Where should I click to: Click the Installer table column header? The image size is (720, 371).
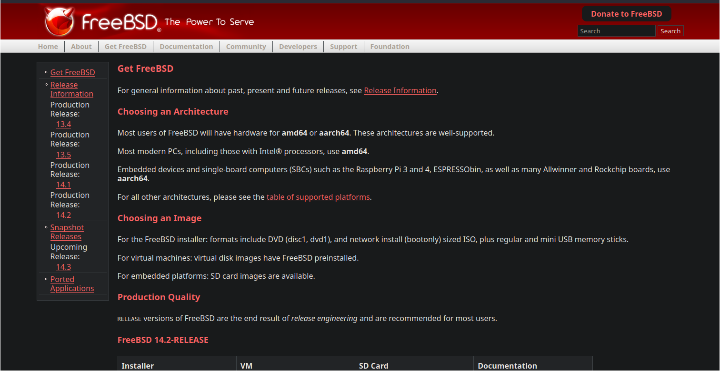[138, 366]
